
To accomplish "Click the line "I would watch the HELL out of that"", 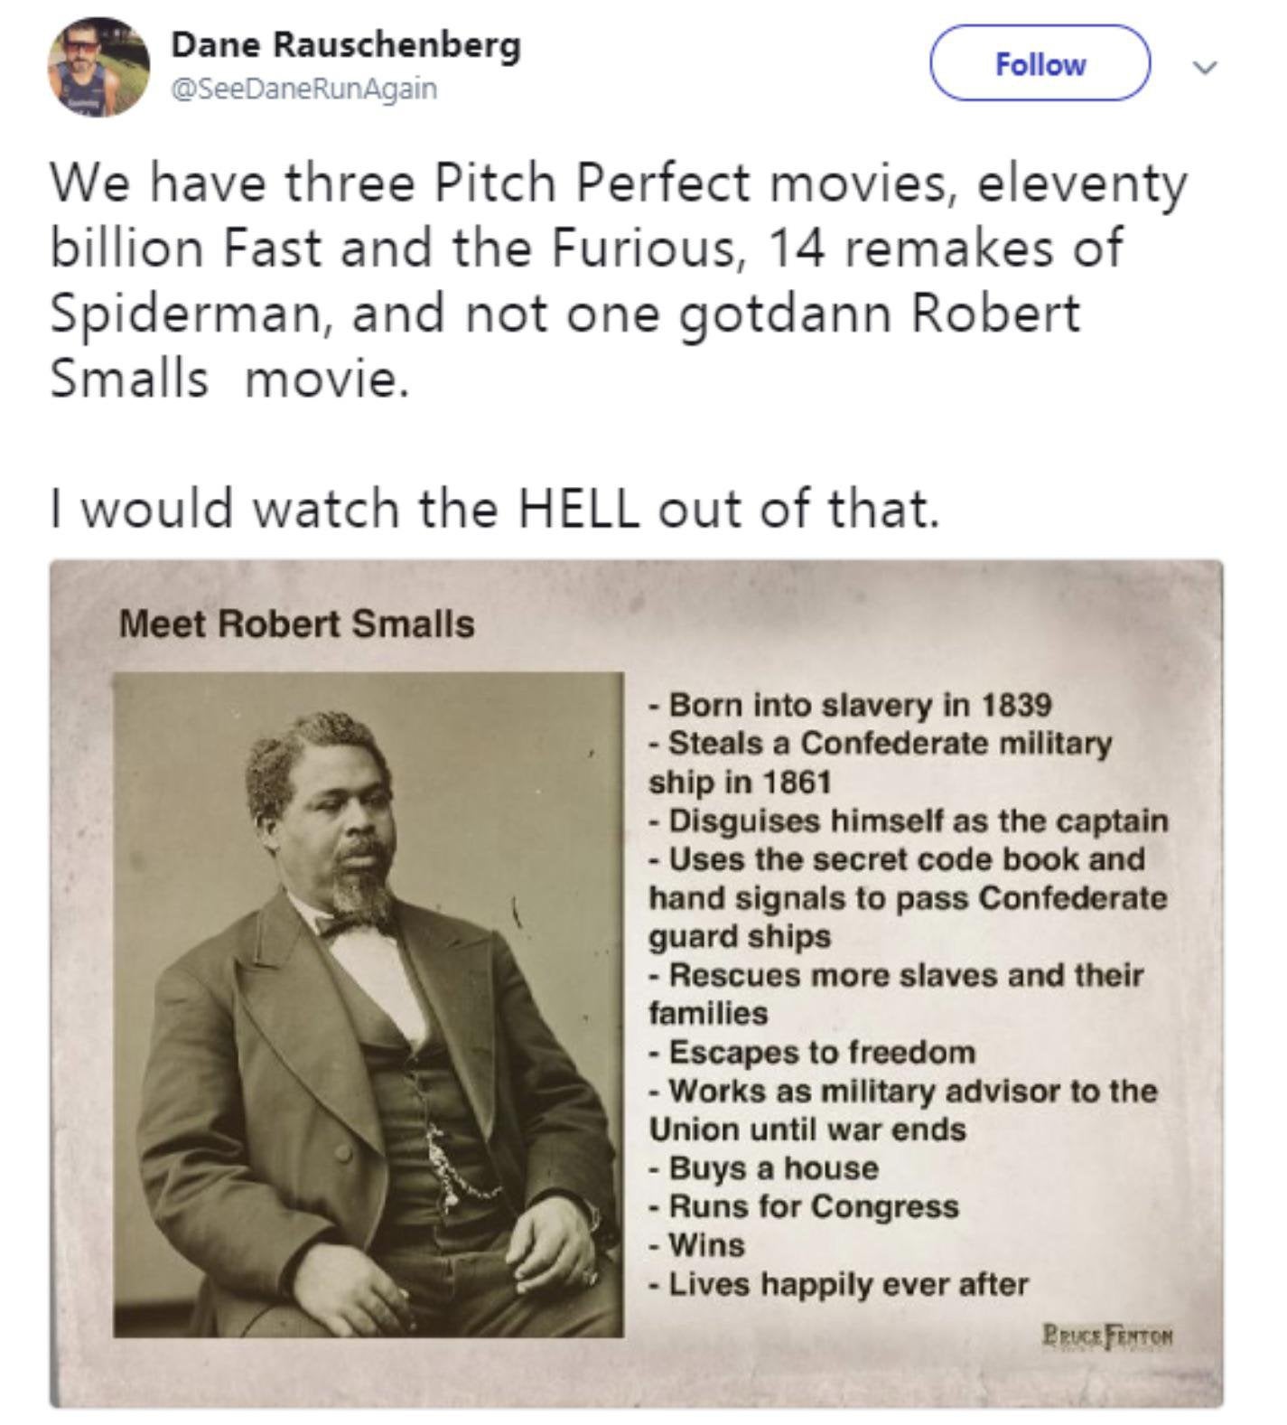I will coord(494,509).
